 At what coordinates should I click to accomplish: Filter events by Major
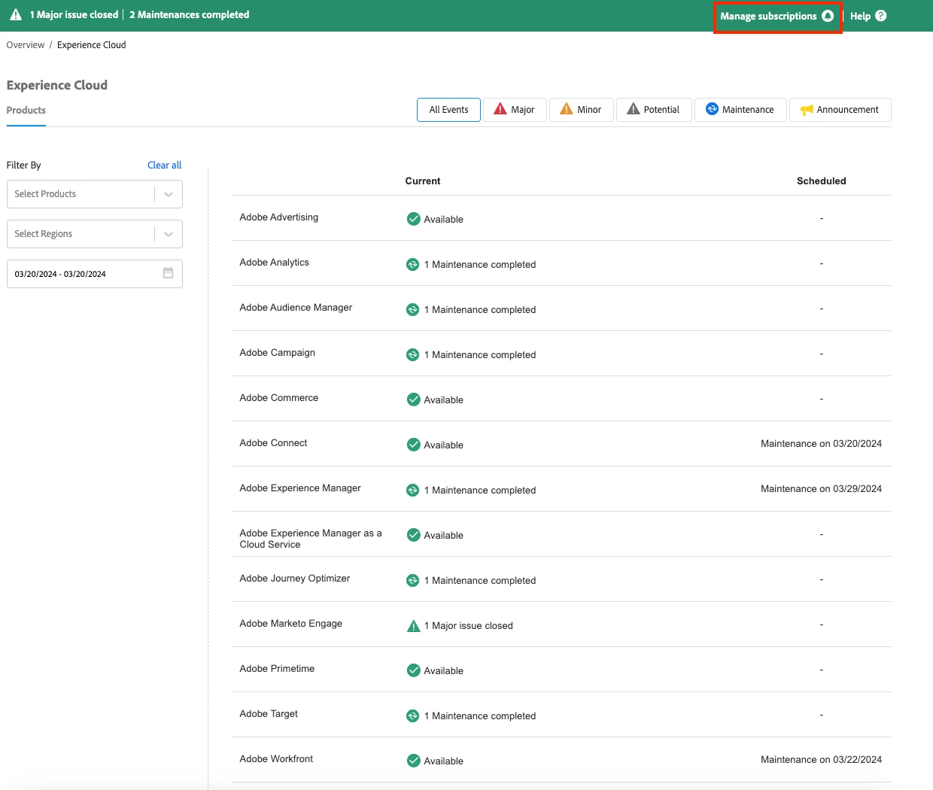pos(515,110)
